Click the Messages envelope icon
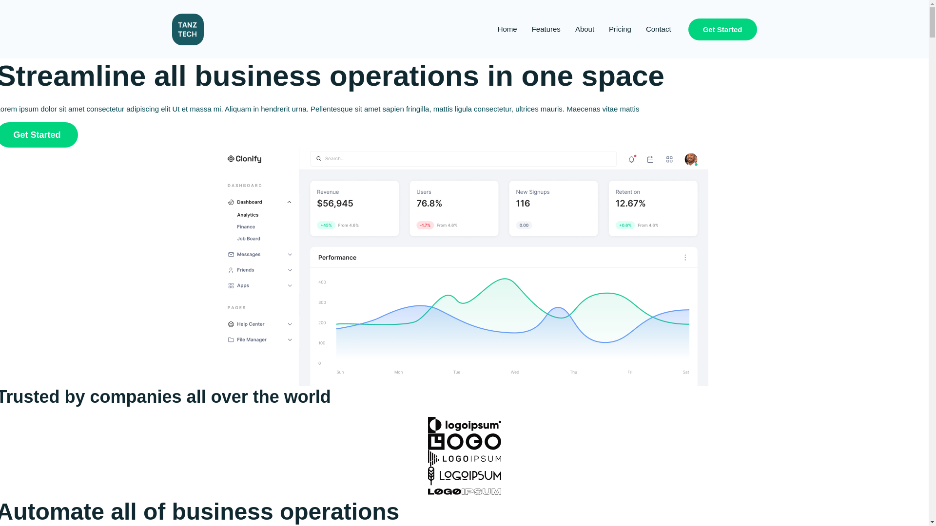 click(231, 255)
